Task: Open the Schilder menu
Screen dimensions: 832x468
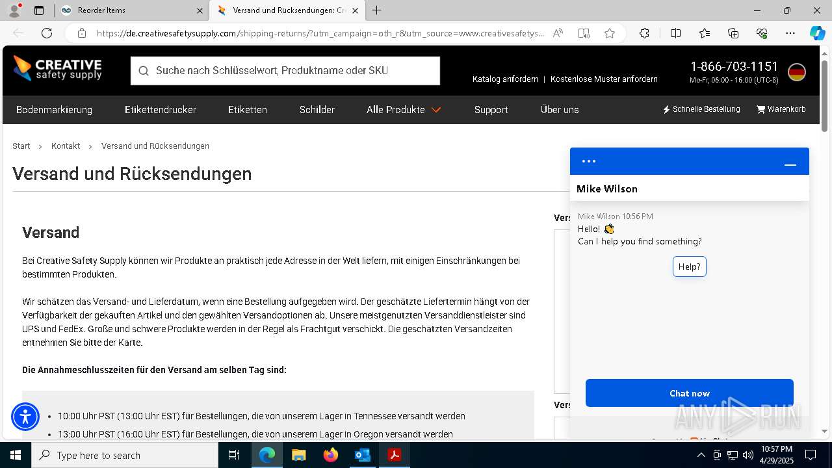Action: tap(317, 110)
